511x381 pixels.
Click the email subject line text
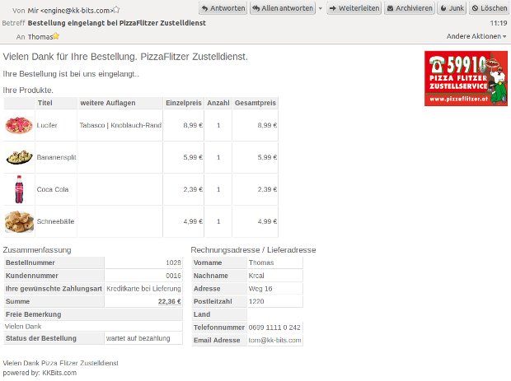click(x=117, y=23)
